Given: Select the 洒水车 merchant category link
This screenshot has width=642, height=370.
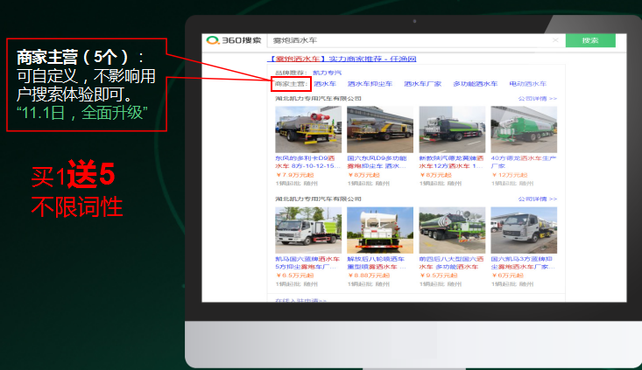Looking at the screenshot, I should click(325, 84).
